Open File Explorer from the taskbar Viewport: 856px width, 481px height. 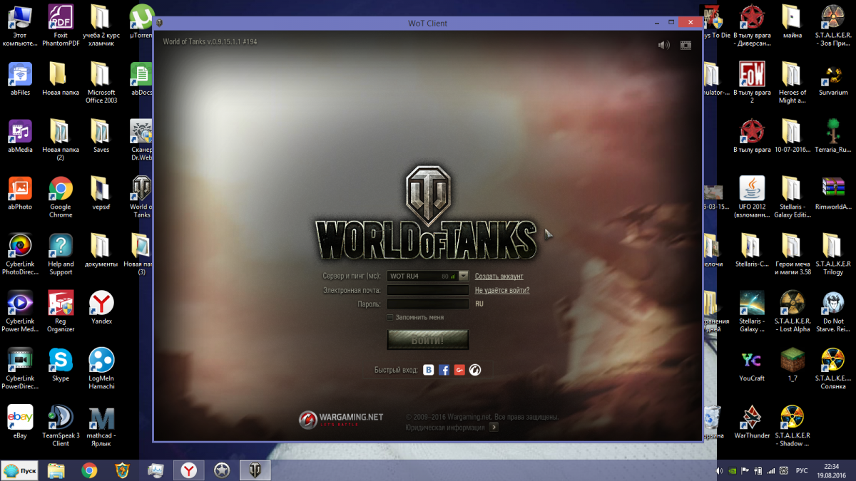[56, 470]
